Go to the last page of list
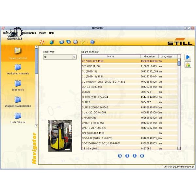The width and height of the screenshot is (196, 196). tap(142, 156)
